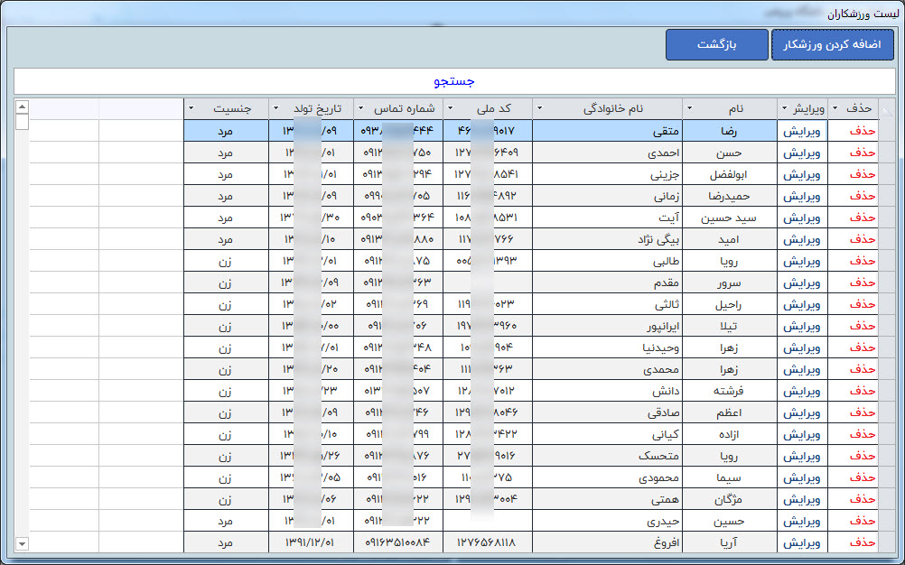Edit the تیلا ایرانپور row
The image size is (905, 565).
(801, 327)
